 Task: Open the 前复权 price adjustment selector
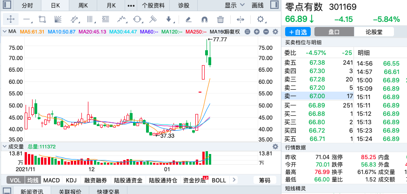tap(232, 32)
